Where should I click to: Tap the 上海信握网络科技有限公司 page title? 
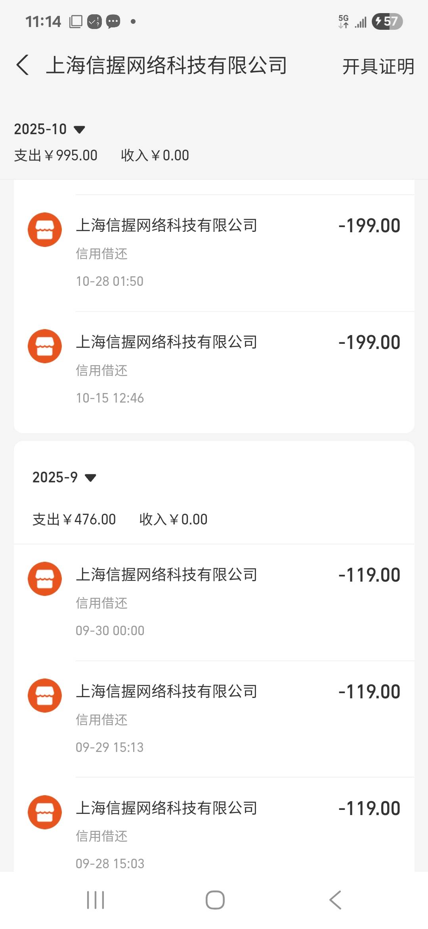coord(166,66)
